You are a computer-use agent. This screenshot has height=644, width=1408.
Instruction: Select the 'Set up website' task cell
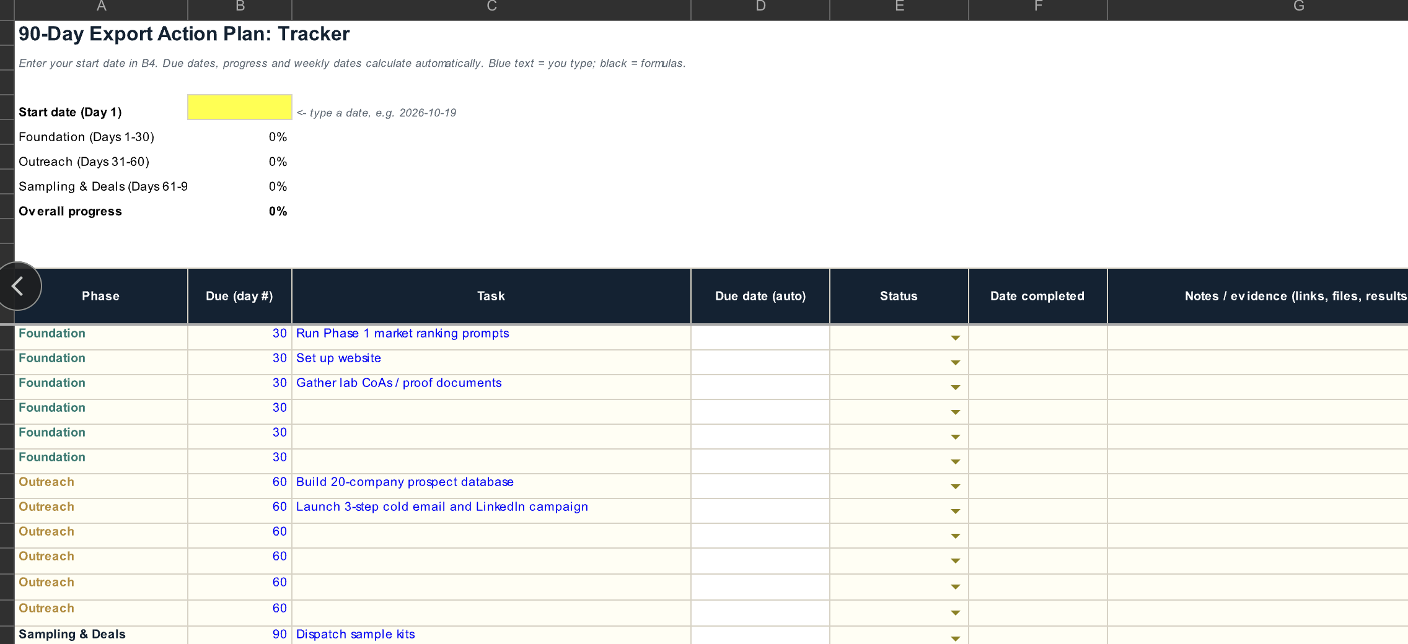(x=491, y=362)
